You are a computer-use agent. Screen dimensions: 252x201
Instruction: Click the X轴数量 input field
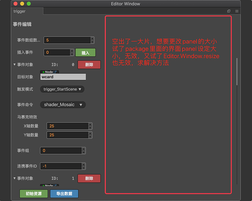click(x=68, y=126)
